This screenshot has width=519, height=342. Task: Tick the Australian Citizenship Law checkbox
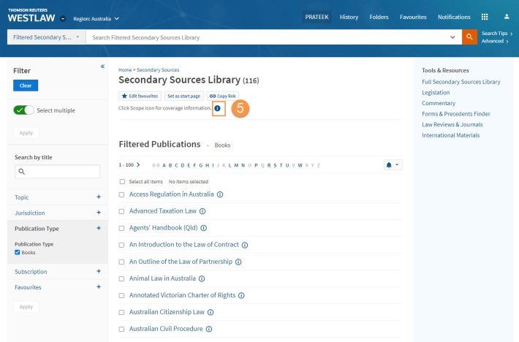[x=121, y=312]
